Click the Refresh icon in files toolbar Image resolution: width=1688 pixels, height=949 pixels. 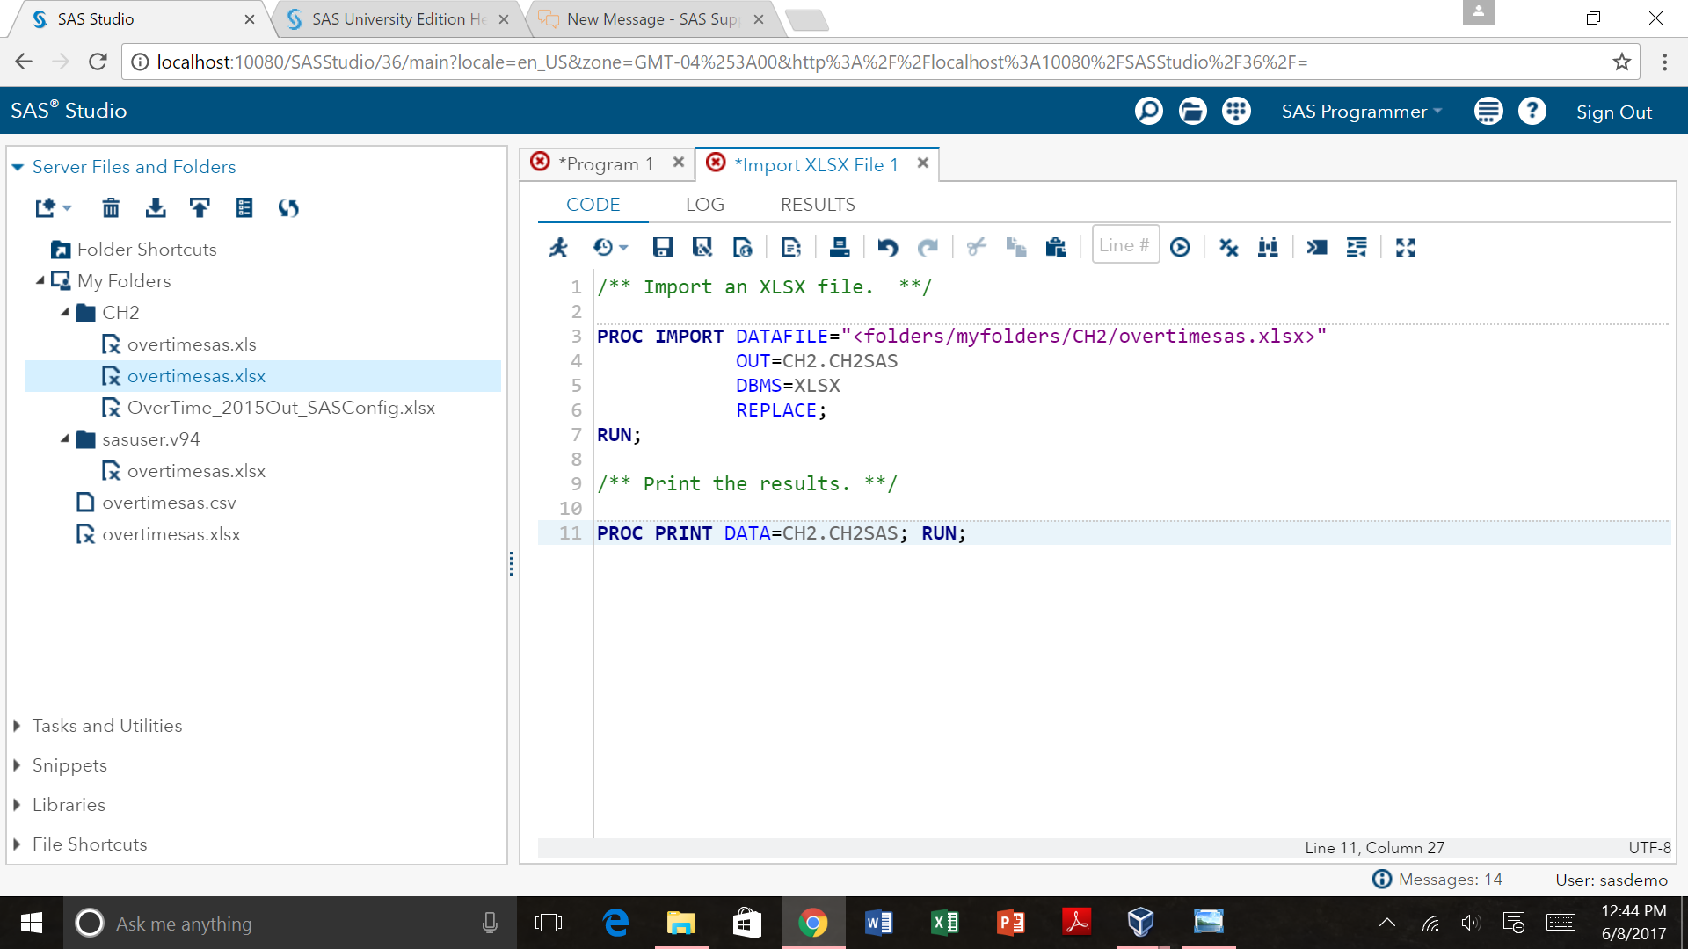pos(288,208)
